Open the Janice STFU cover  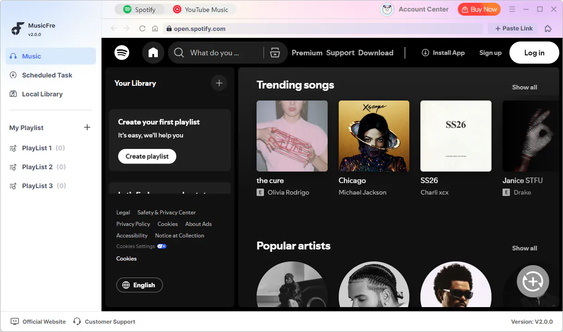pos(531,136)
